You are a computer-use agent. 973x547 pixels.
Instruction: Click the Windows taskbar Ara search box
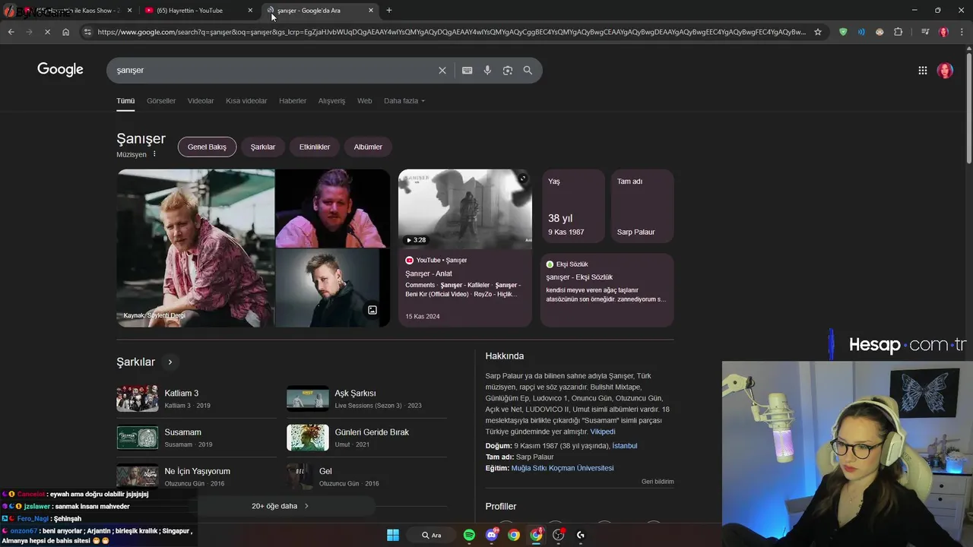tap(432, 535)
